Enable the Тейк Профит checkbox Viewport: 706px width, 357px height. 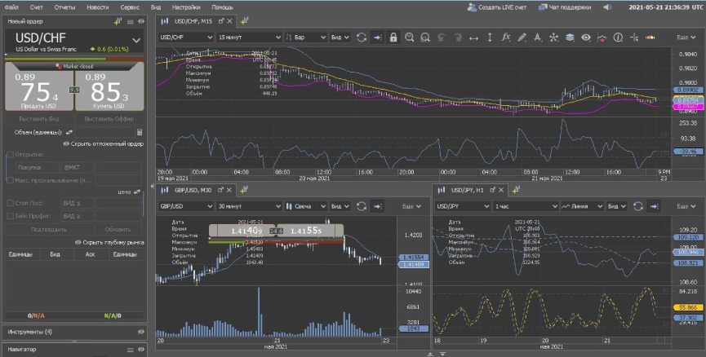[10, 216]
